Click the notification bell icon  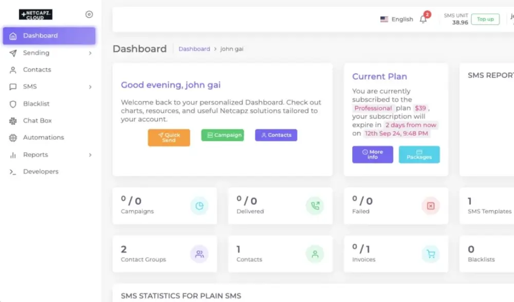coord(423,20)
